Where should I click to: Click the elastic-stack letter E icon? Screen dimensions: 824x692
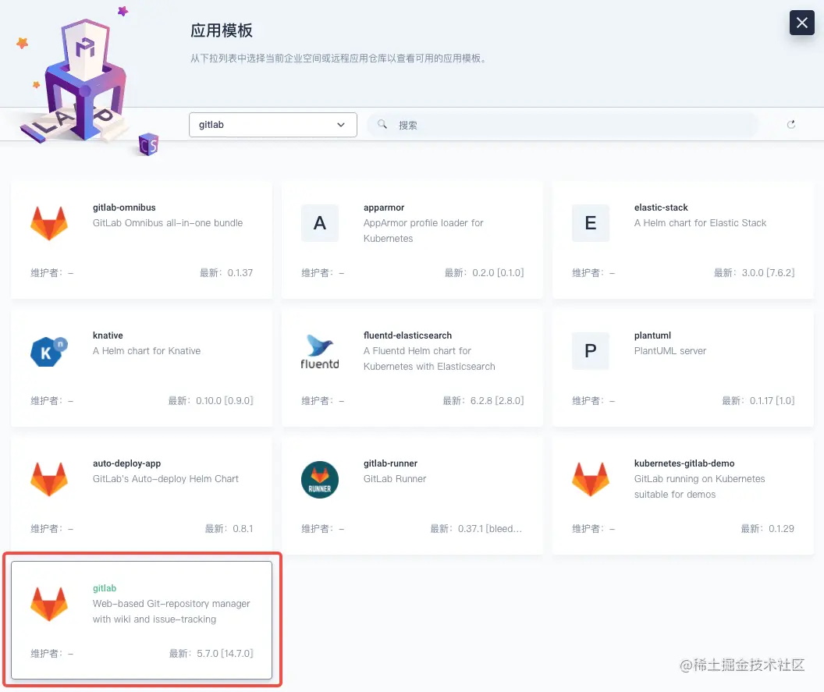point(591,223)
